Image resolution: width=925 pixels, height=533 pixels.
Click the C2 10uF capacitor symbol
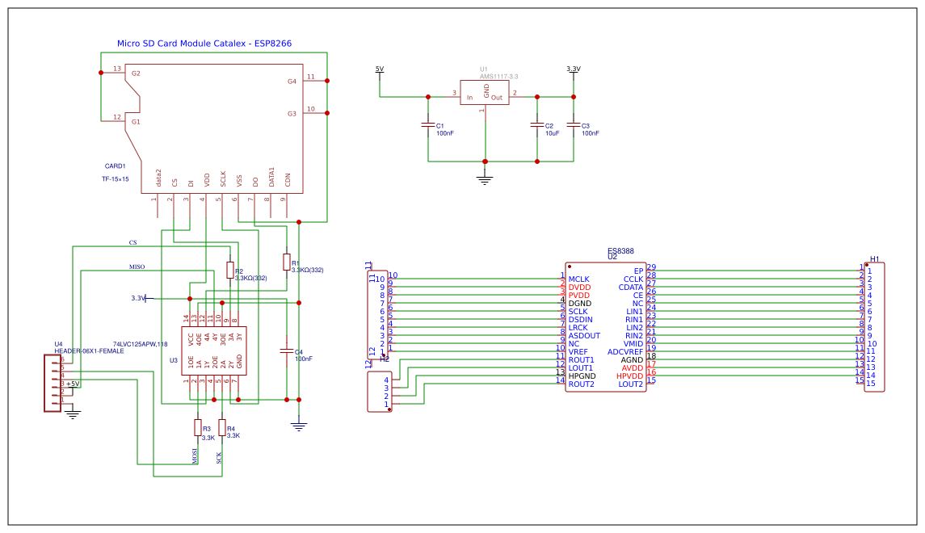[x=537, y=125]
